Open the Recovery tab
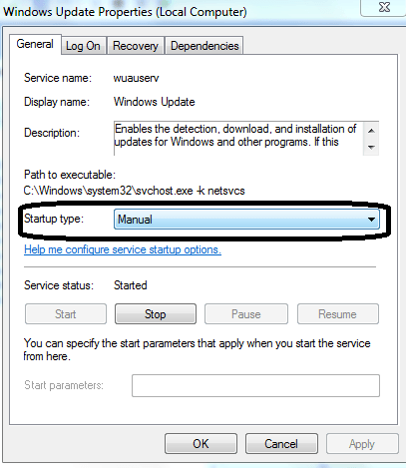Image resolution: width=406 pixels, height=474 pixels. coord(136,46)
